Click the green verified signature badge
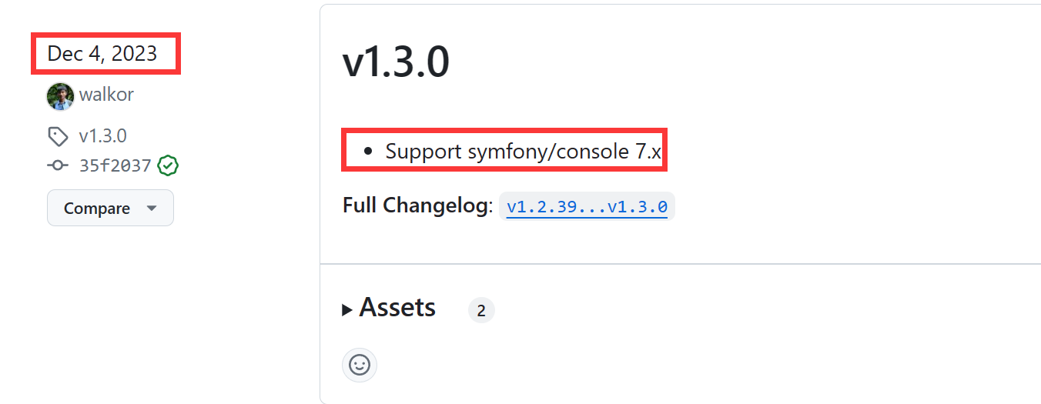 (x=168, y=165)
